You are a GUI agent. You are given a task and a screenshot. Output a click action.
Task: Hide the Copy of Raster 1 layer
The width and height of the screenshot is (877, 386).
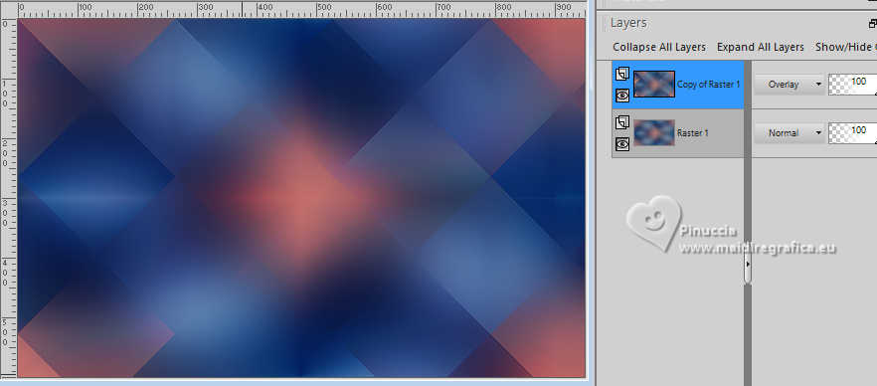point(622,96)
